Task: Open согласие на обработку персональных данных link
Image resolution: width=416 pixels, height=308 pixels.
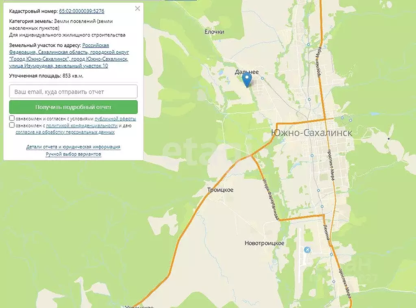Action: click(65, 132)
